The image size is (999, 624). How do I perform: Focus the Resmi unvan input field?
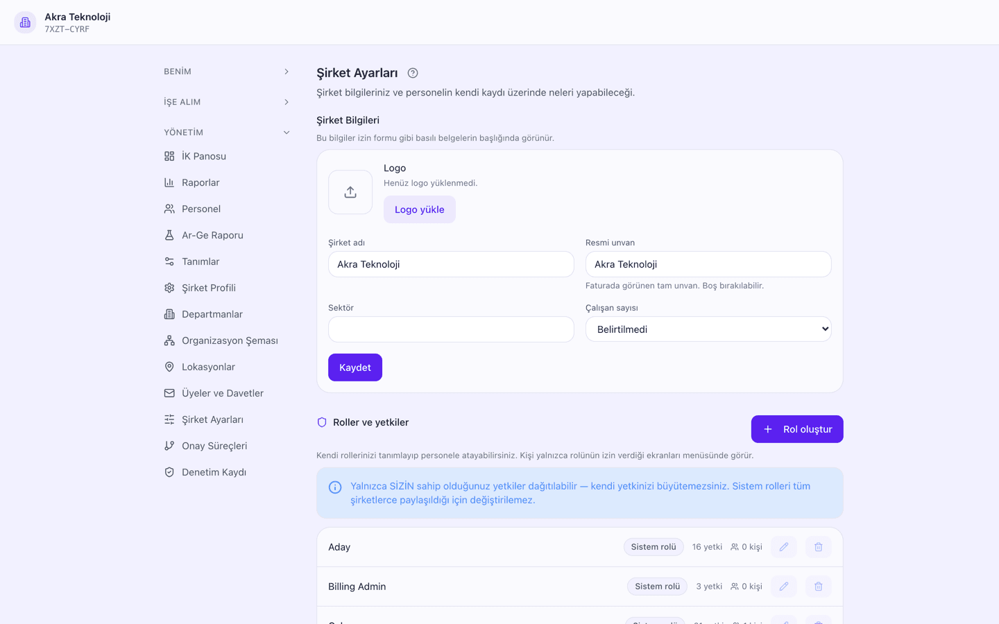pos(708,264)
